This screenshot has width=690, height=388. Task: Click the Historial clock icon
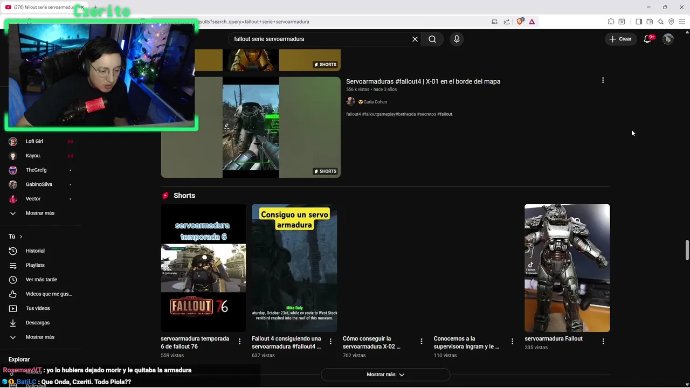click(13, 251)
